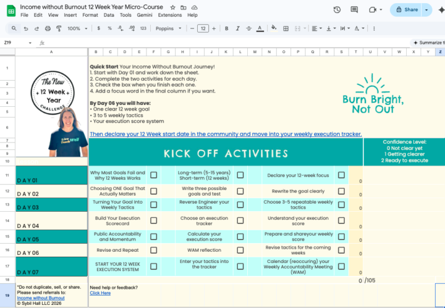Format as percent
The width and height of the screenshot is (445, 308).
(x=109, y=28)
